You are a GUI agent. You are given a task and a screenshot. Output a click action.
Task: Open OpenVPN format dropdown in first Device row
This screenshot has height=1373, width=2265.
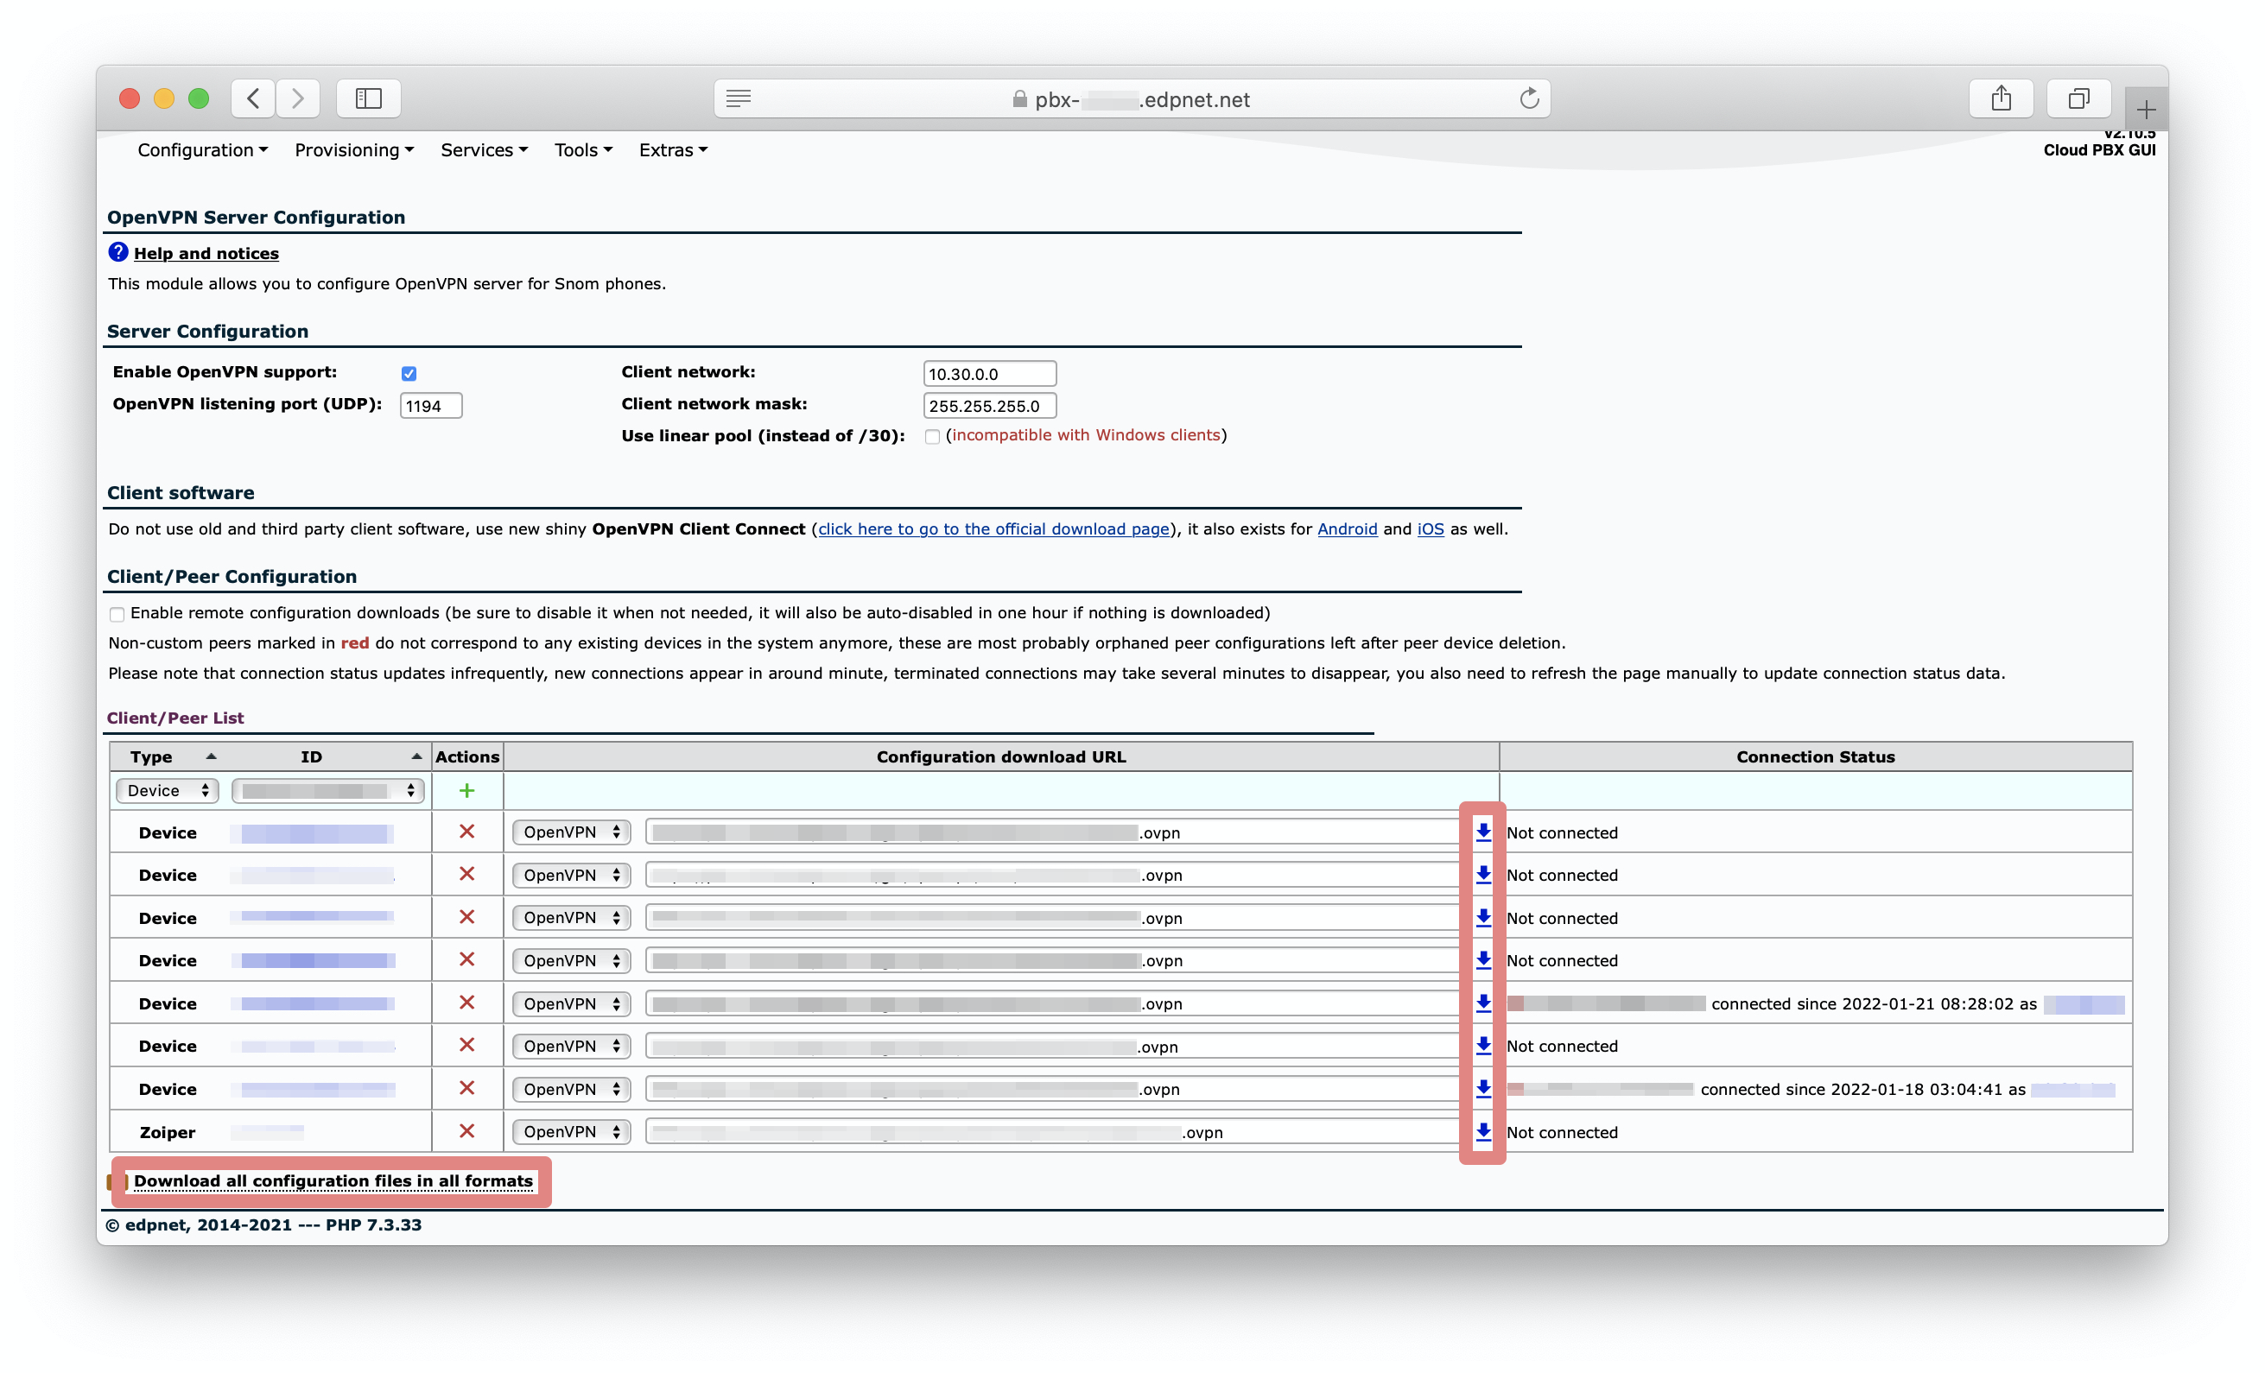(572, 832)
